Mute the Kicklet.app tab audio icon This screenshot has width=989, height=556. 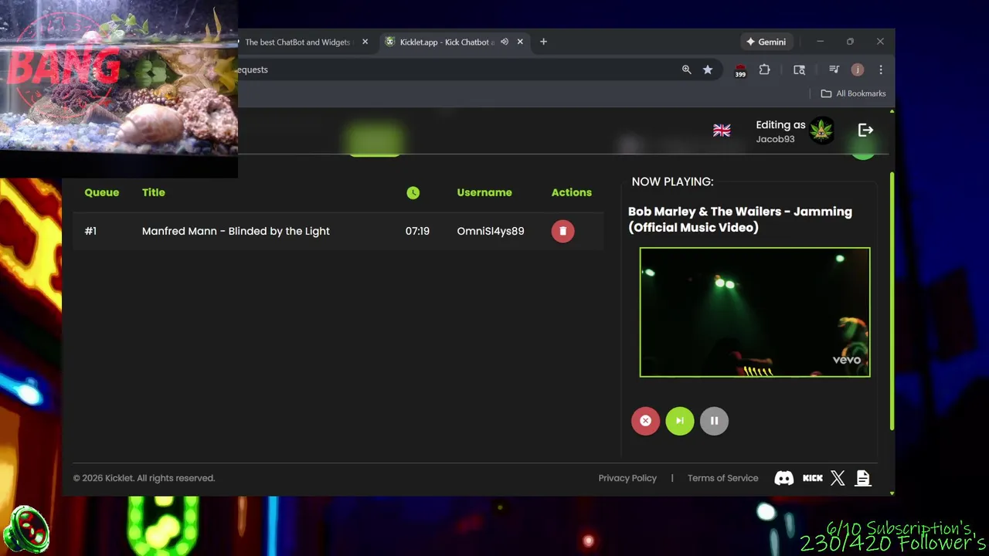point(504,42)
